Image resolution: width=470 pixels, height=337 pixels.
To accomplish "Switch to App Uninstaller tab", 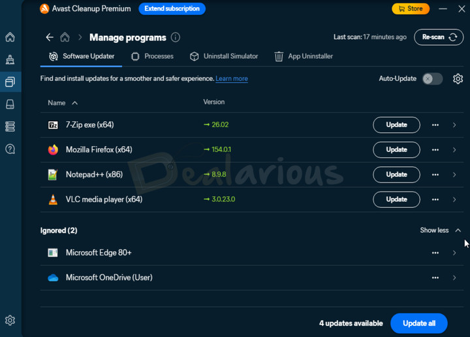I will pos(304,56).
